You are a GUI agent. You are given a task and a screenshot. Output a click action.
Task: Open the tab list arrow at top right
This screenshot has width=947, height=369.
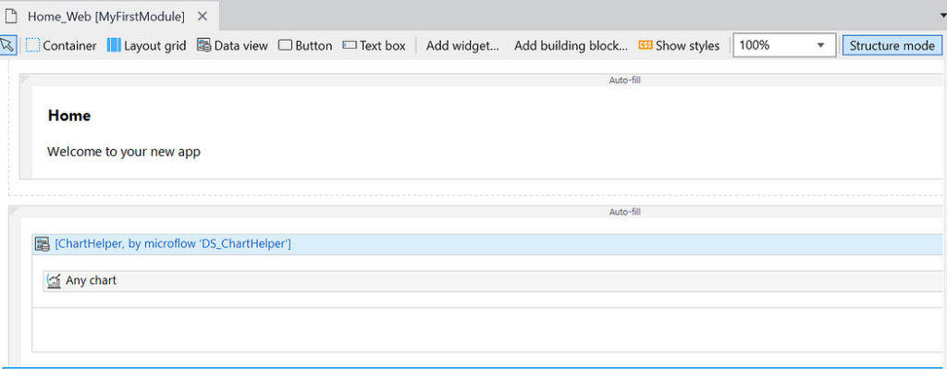click(x=942, y=17)
